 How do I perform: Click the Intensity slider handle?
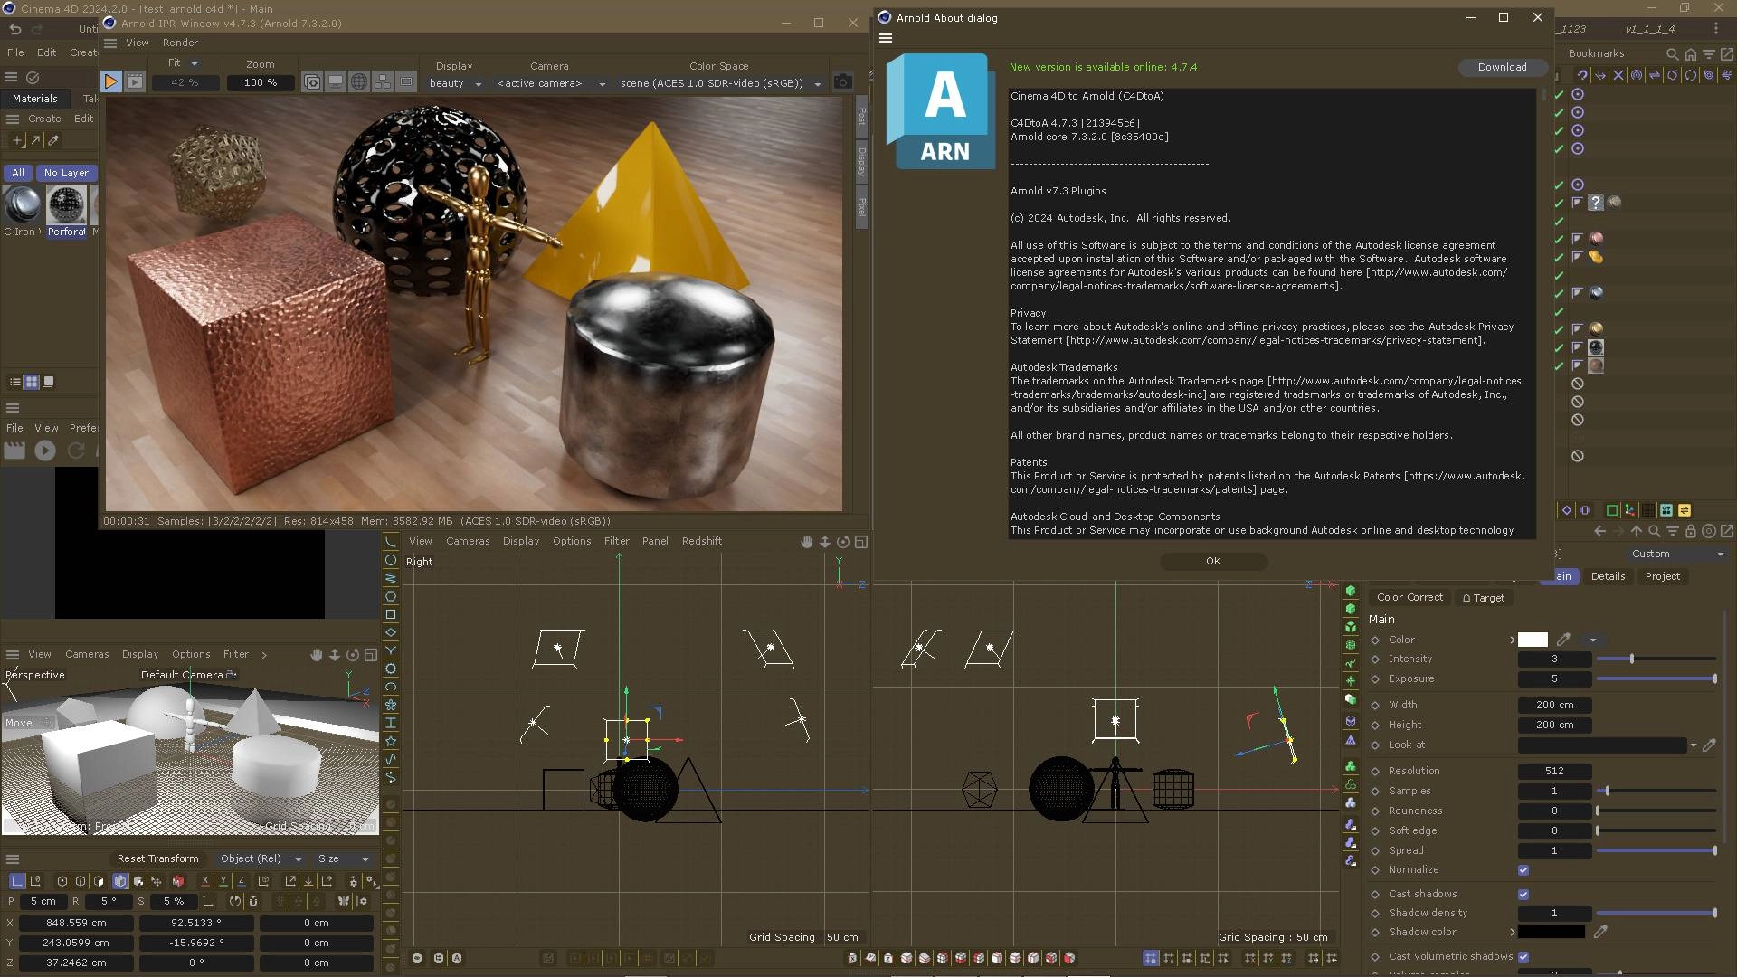tap(1632, 659)
